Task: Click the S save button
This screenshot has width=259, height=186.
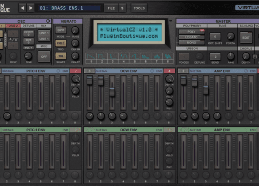Action: (122, 8)
